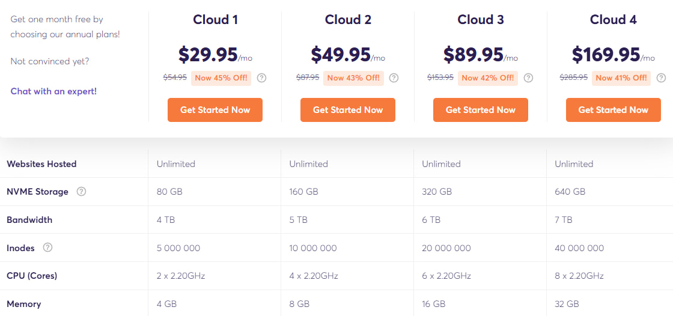Click the Chat with an expert link
Viewport: 673px width, 316px height.
(53, 91)
